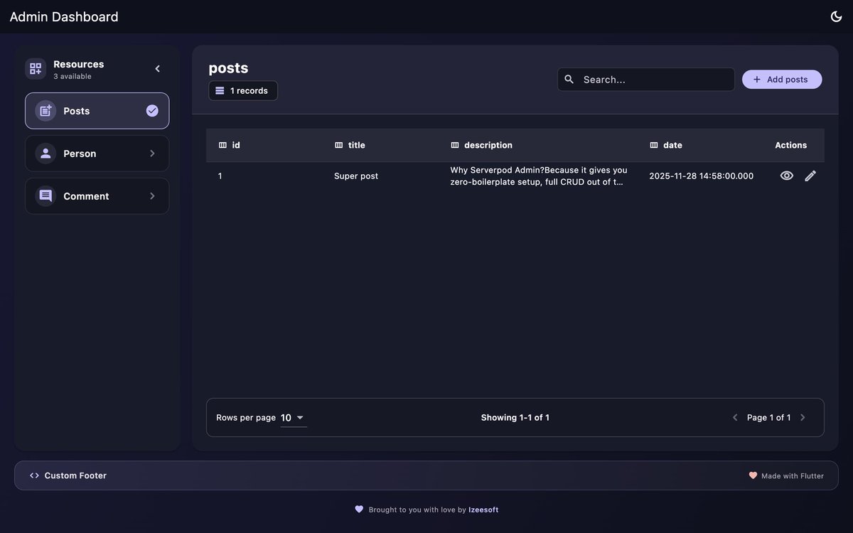This screenshot has width=853, height=533.
Task: Click the Posts selected checkmark
Action: 152,110
